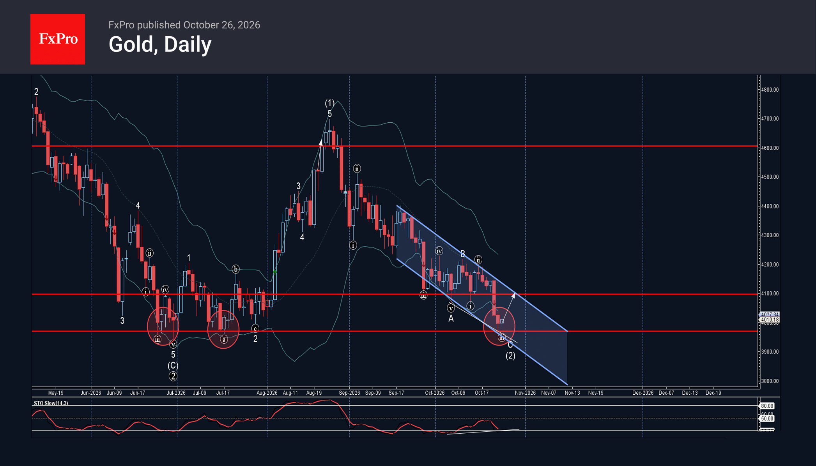Viewport: 816px width, 466px height.
Task: Click the Sep-2026 date axis label
Action: pos(349,393)
